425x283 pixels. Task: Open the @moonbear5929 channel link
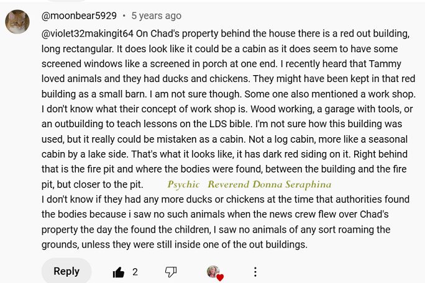[x=79, y=16]
